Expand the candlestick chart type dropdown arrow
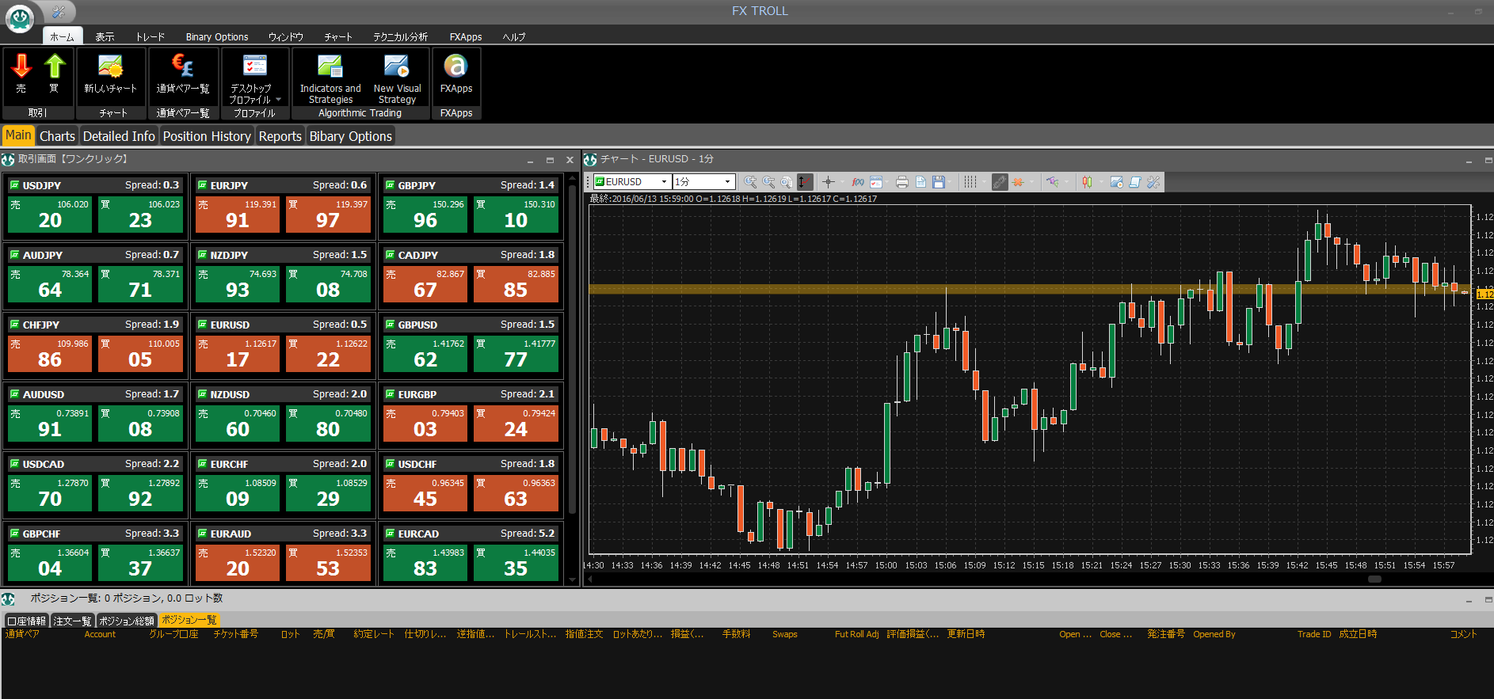 pos(1101,182)
